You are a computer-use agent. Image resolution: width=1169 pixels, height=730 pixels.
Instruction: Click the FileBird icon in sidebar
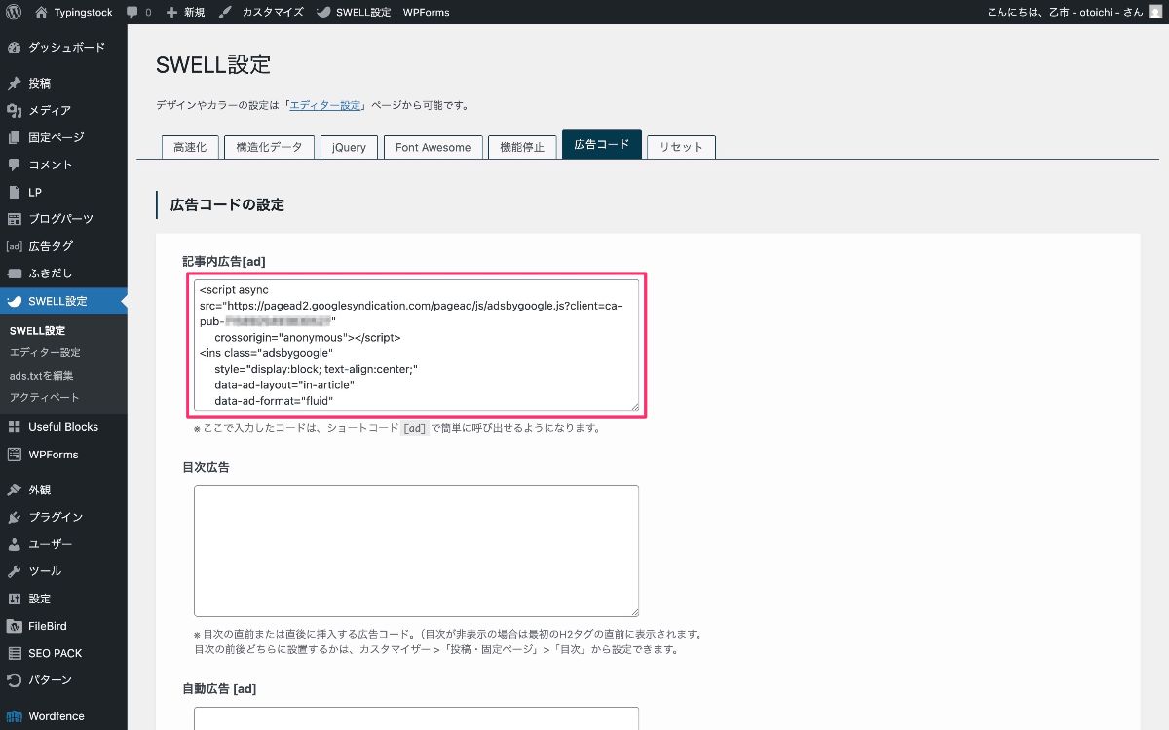point(14,627)
